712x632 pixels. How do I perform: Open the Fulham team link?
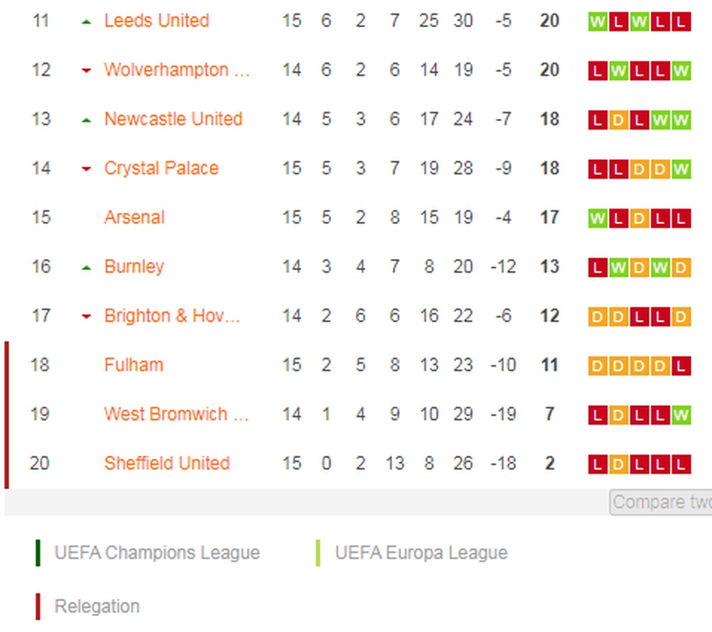click(133, 365)
